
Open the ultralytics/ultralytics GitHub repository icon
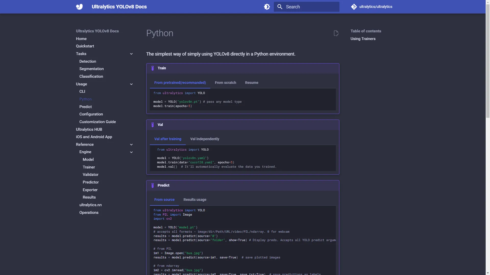click(x=354, y=7)
